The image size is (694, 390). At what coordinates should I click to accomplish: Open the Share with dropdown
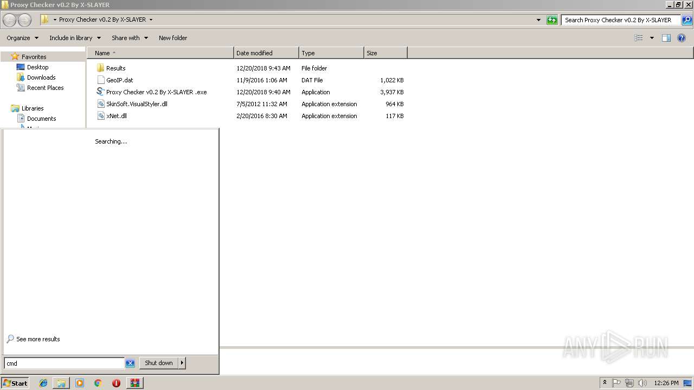pyautogui.click(x=130, y=38)
